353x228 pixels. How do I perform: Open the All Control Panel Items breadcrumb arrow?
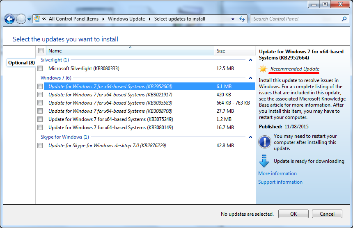click(103, 19)
